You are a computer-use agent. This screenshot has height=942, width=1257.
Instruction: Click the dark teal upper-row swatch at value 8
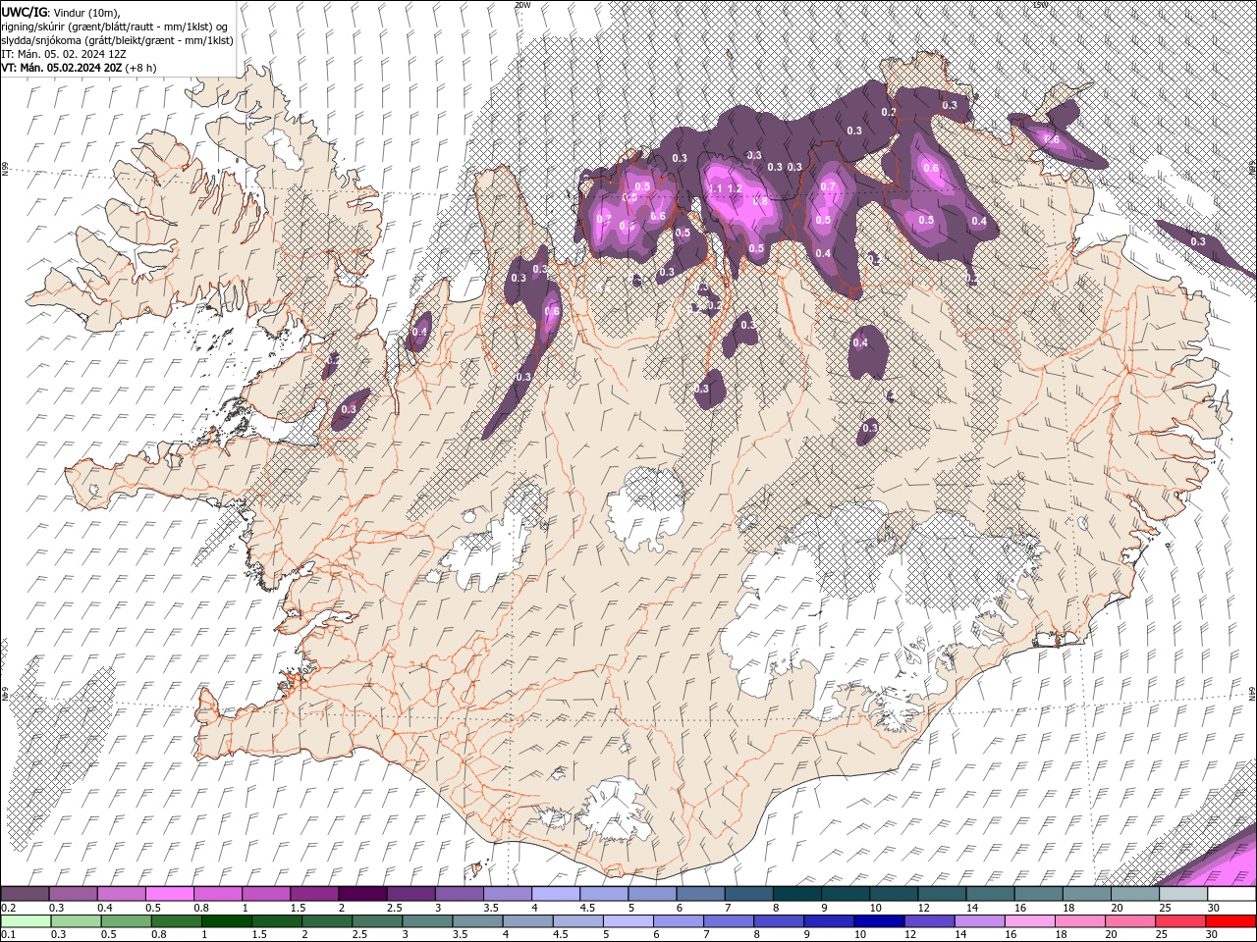click(x=797, y=894)
